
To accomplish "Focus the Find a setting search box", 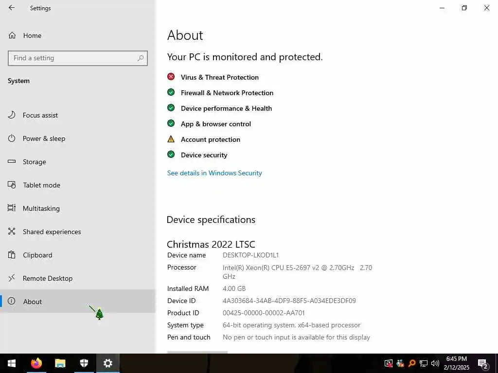I will tap(78, 58).
